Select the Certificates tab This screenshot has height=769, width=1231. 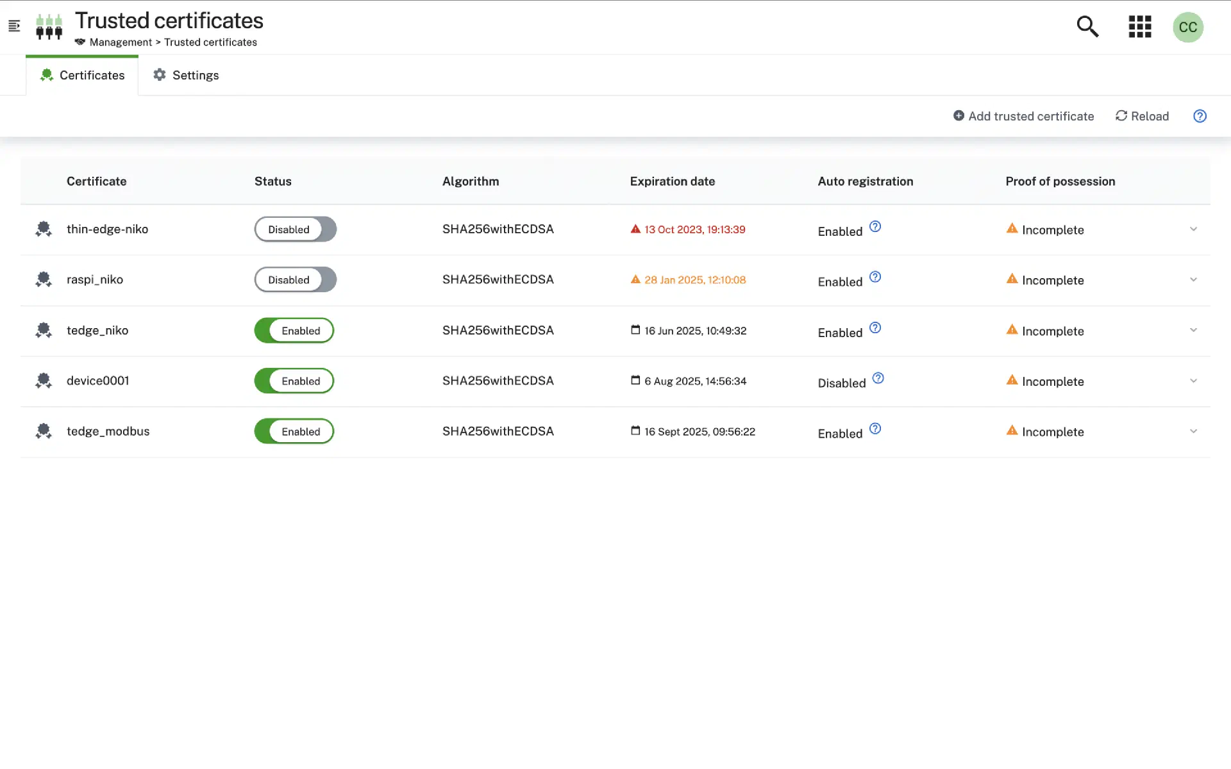click(82, 76)
